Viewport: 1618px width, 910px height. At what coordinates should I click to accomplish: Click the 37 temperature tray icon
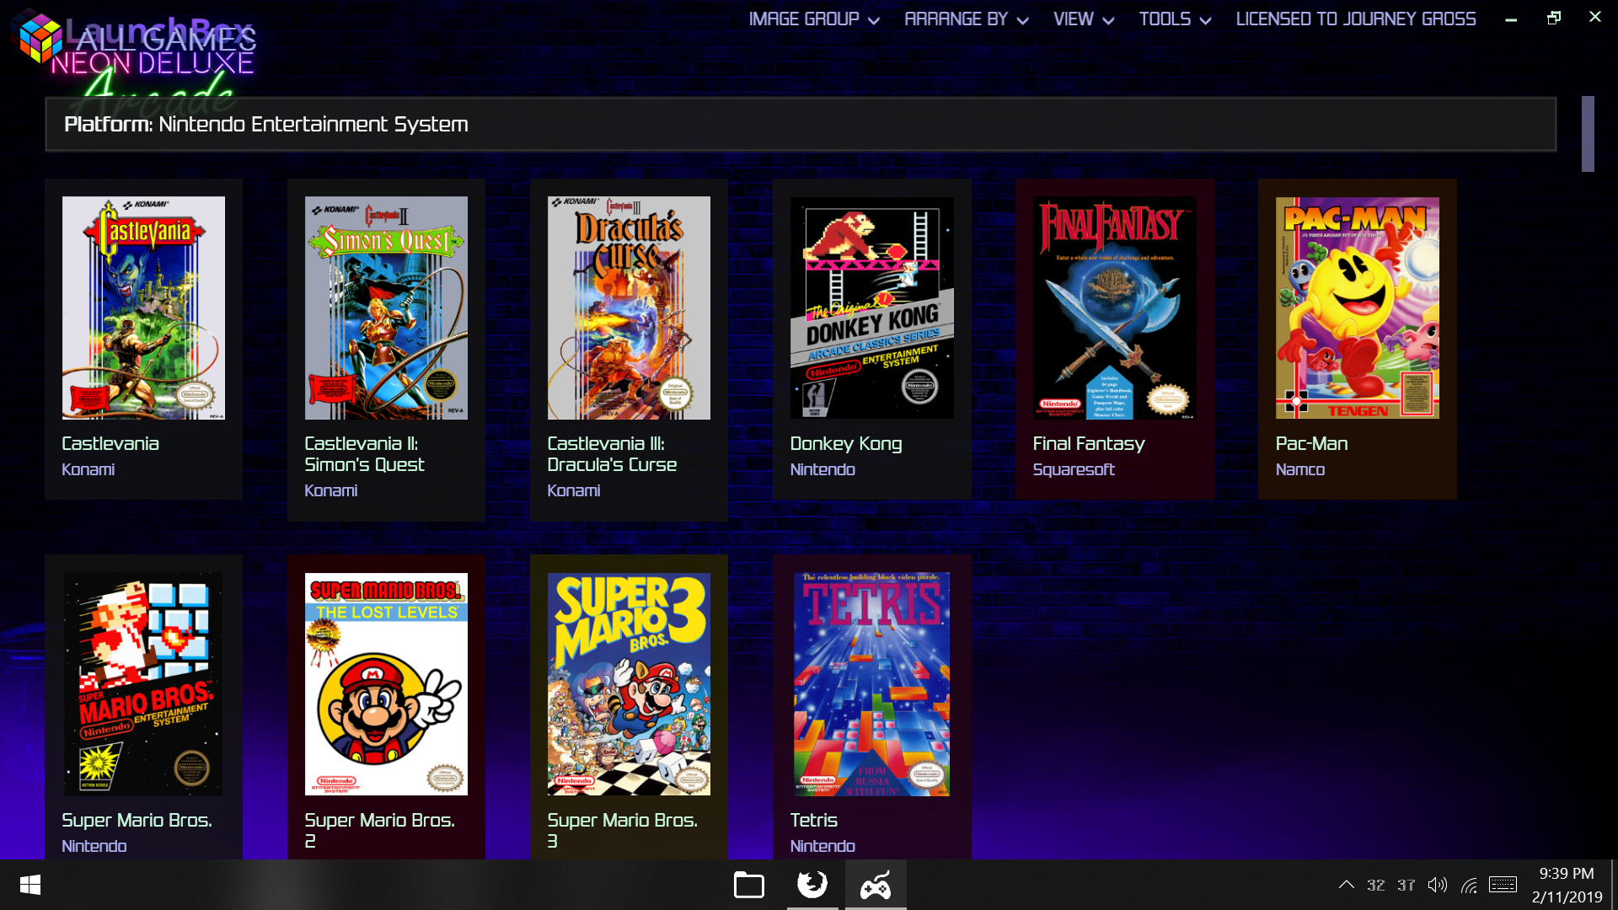point(1406,885)
